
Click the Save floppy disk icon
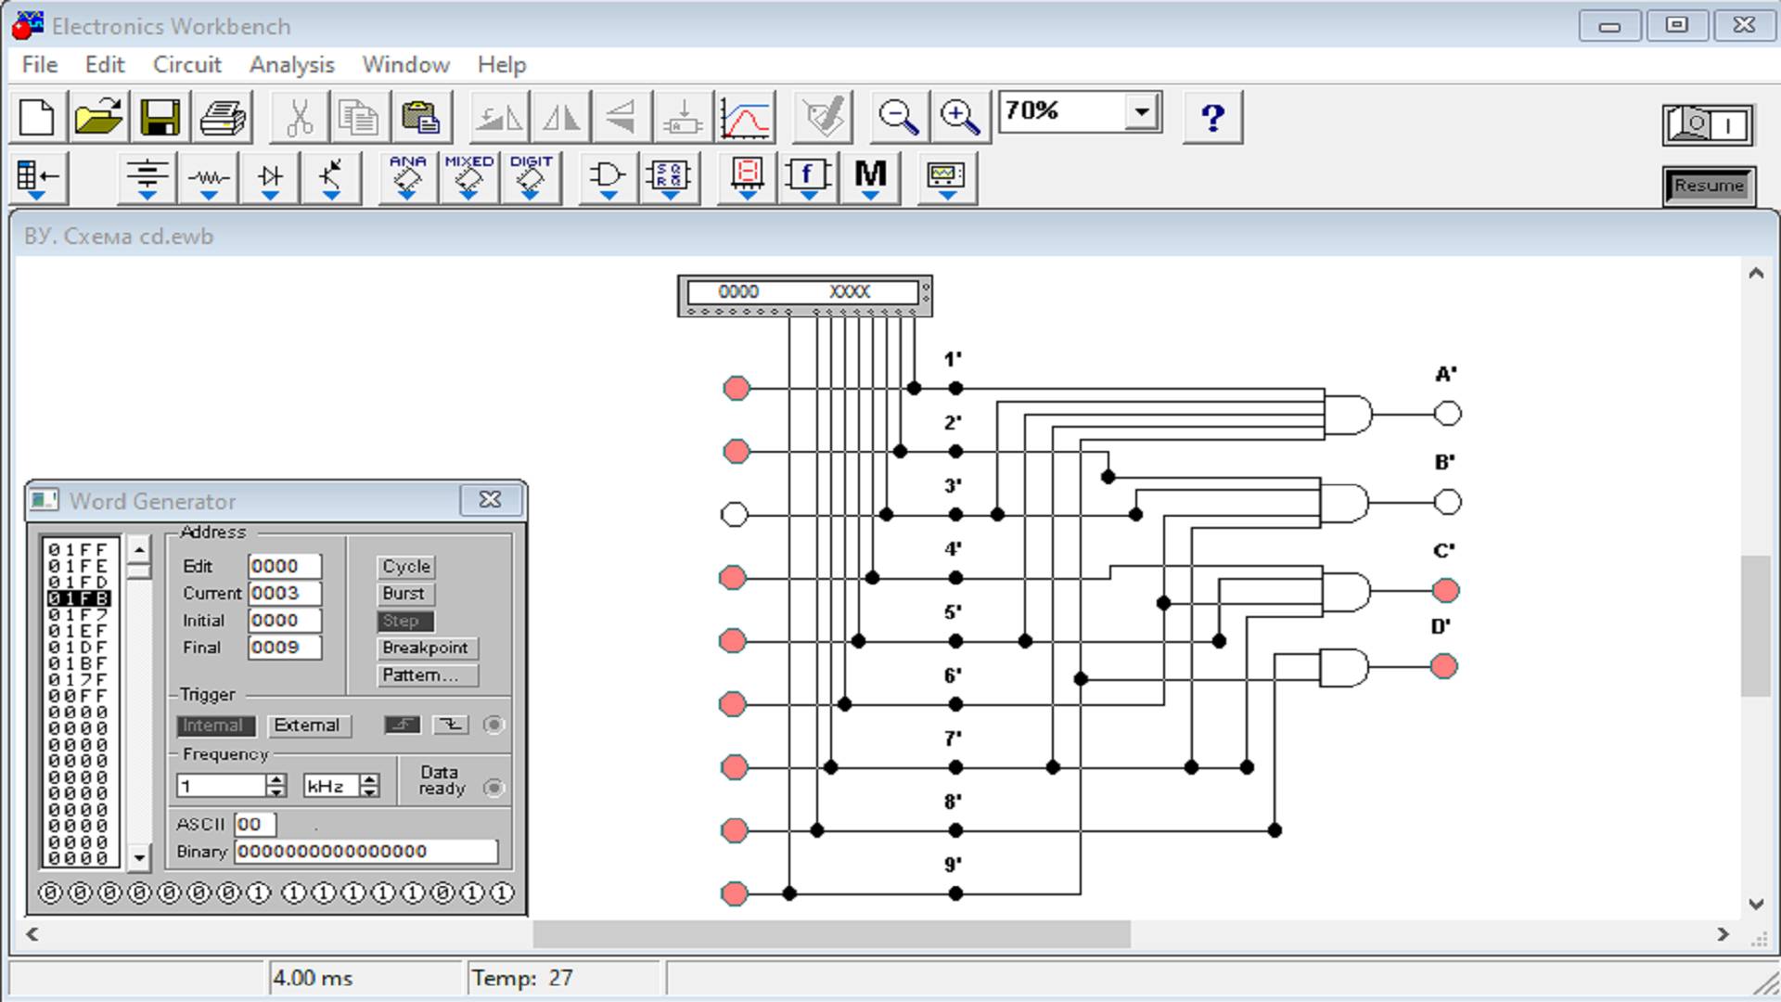click(160, 118)
